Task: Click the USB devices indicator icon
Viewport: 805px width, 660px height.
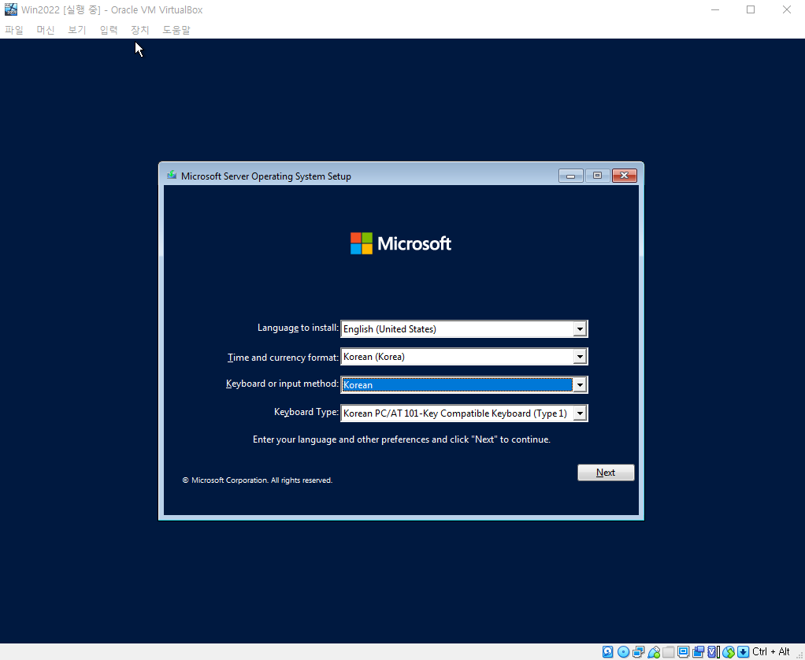Action: click(654, 652)
